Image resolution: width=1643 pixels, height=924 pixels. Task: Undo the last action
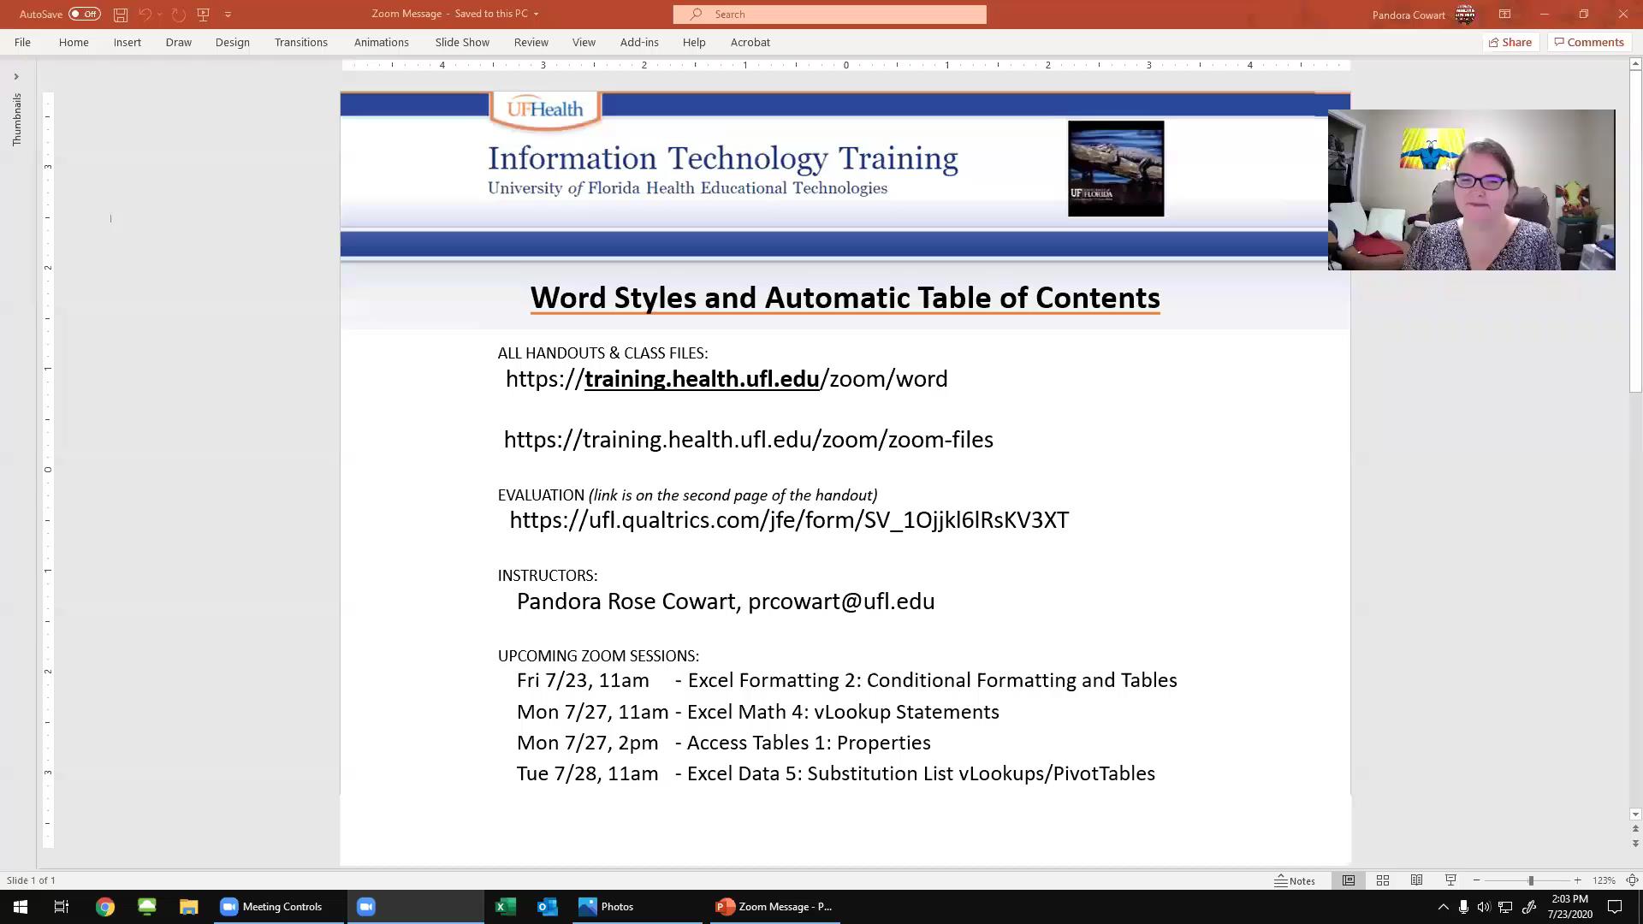pyautogui.click(x=145, y=15)
